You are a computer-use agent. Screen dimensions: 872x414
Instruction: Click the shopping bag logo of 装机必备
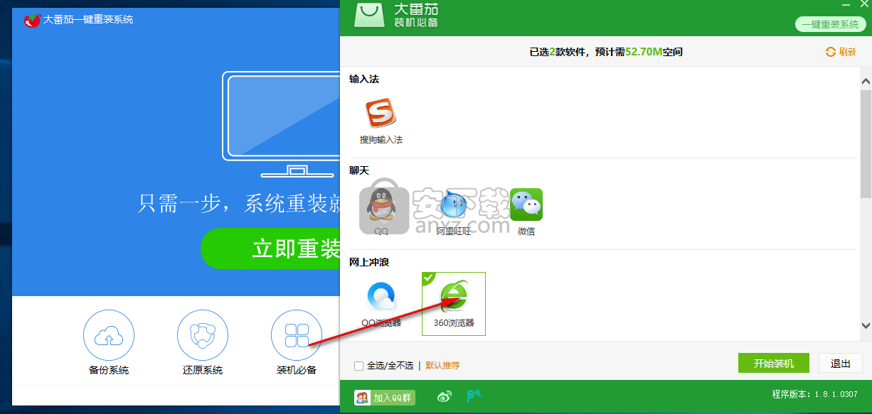pos(371,13)
